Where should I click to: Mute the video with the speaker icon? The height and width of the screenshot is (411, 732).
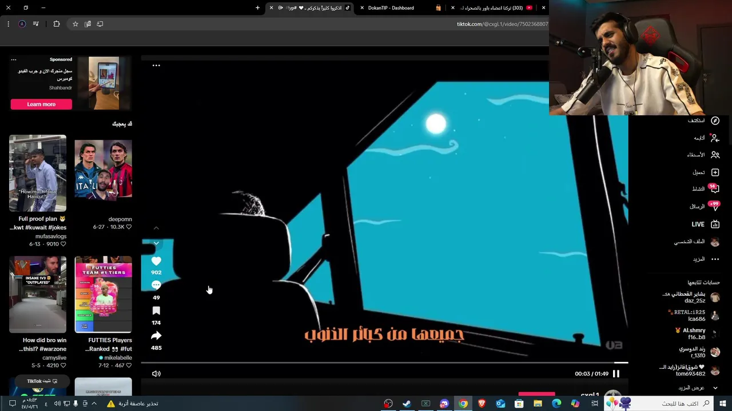156,373
